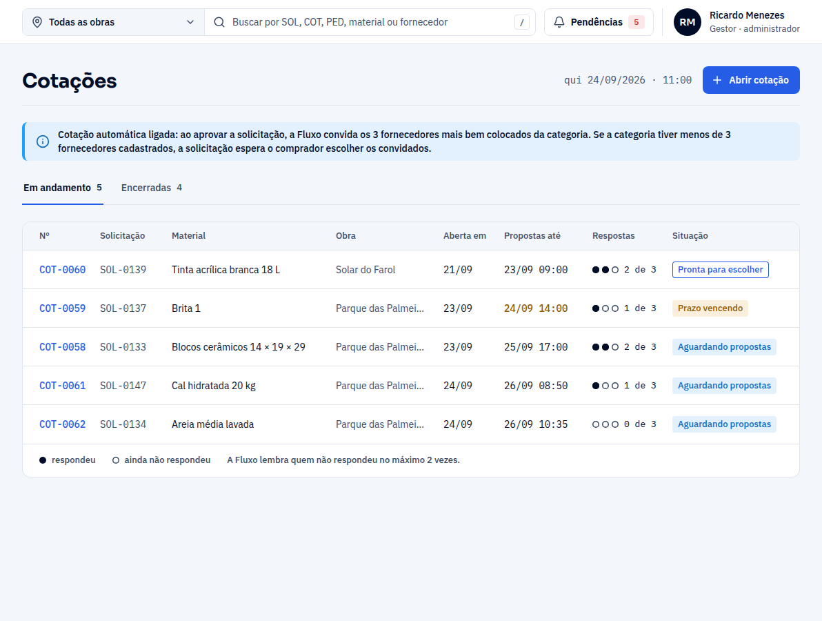Click the filled dot legend marker for respondeu
Image resolution: width=822 pixels, height=621 pixels.
pyautogui.click(x=43, y=460)
